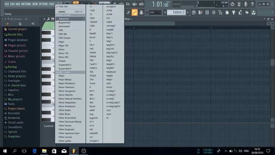Click the FL Studio taskbar icon
Viewport: 275px width, 155px height.
click(74, 151)
